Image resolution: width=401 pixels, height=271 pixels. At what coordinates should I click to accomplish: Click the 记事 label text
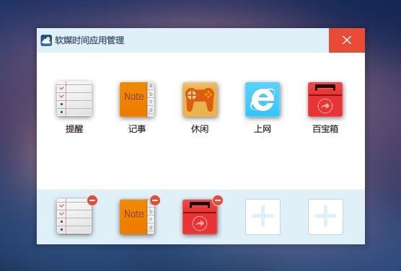(137, 129)
